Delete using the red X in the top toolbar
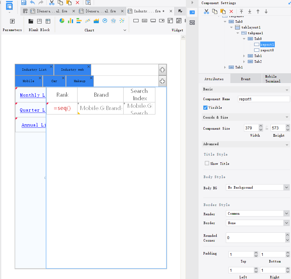This screenshot has height=279, width=291. (78, 3)
